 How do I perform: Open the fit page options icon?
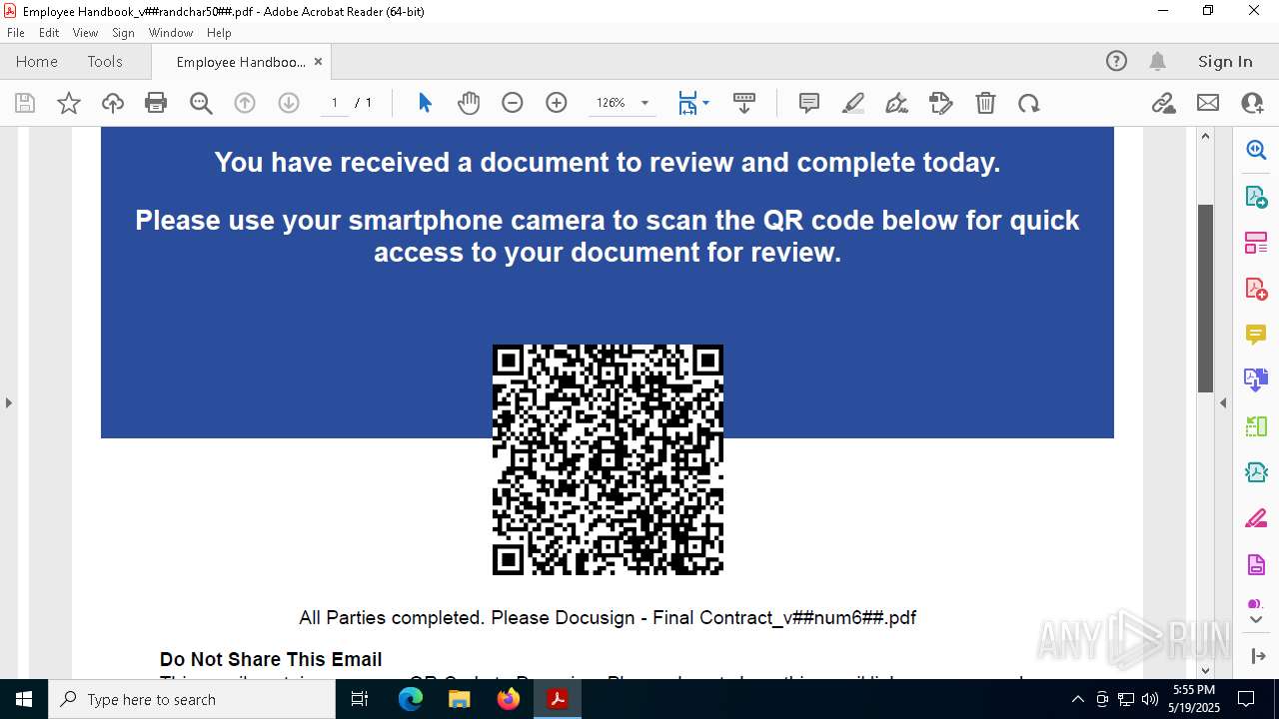[692, 103]
